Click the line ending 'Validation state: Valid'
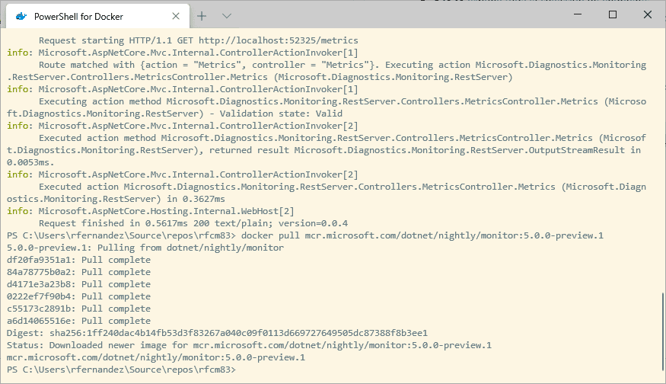666x384 pixels. click(x=174, y=114)
